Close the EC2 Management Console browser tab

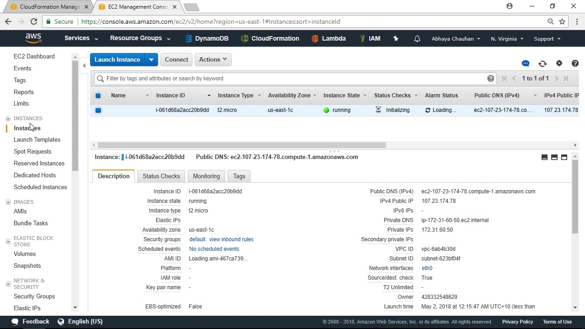[x=174, y=7]
